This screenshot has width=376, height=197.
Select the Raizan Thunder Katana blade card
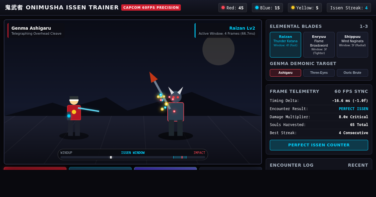click(x=285, y=45)
